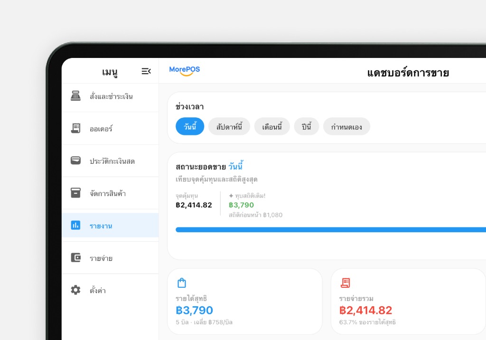Collapse the sidebar with the menu toggle icon
The height and width of the screenshot is (340, 486).
pyautogui.click(x=146, y=71)
